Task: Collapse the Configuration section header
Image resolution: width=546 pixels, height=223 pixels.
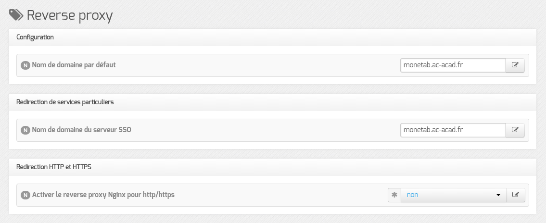Action: click(273, 37)
